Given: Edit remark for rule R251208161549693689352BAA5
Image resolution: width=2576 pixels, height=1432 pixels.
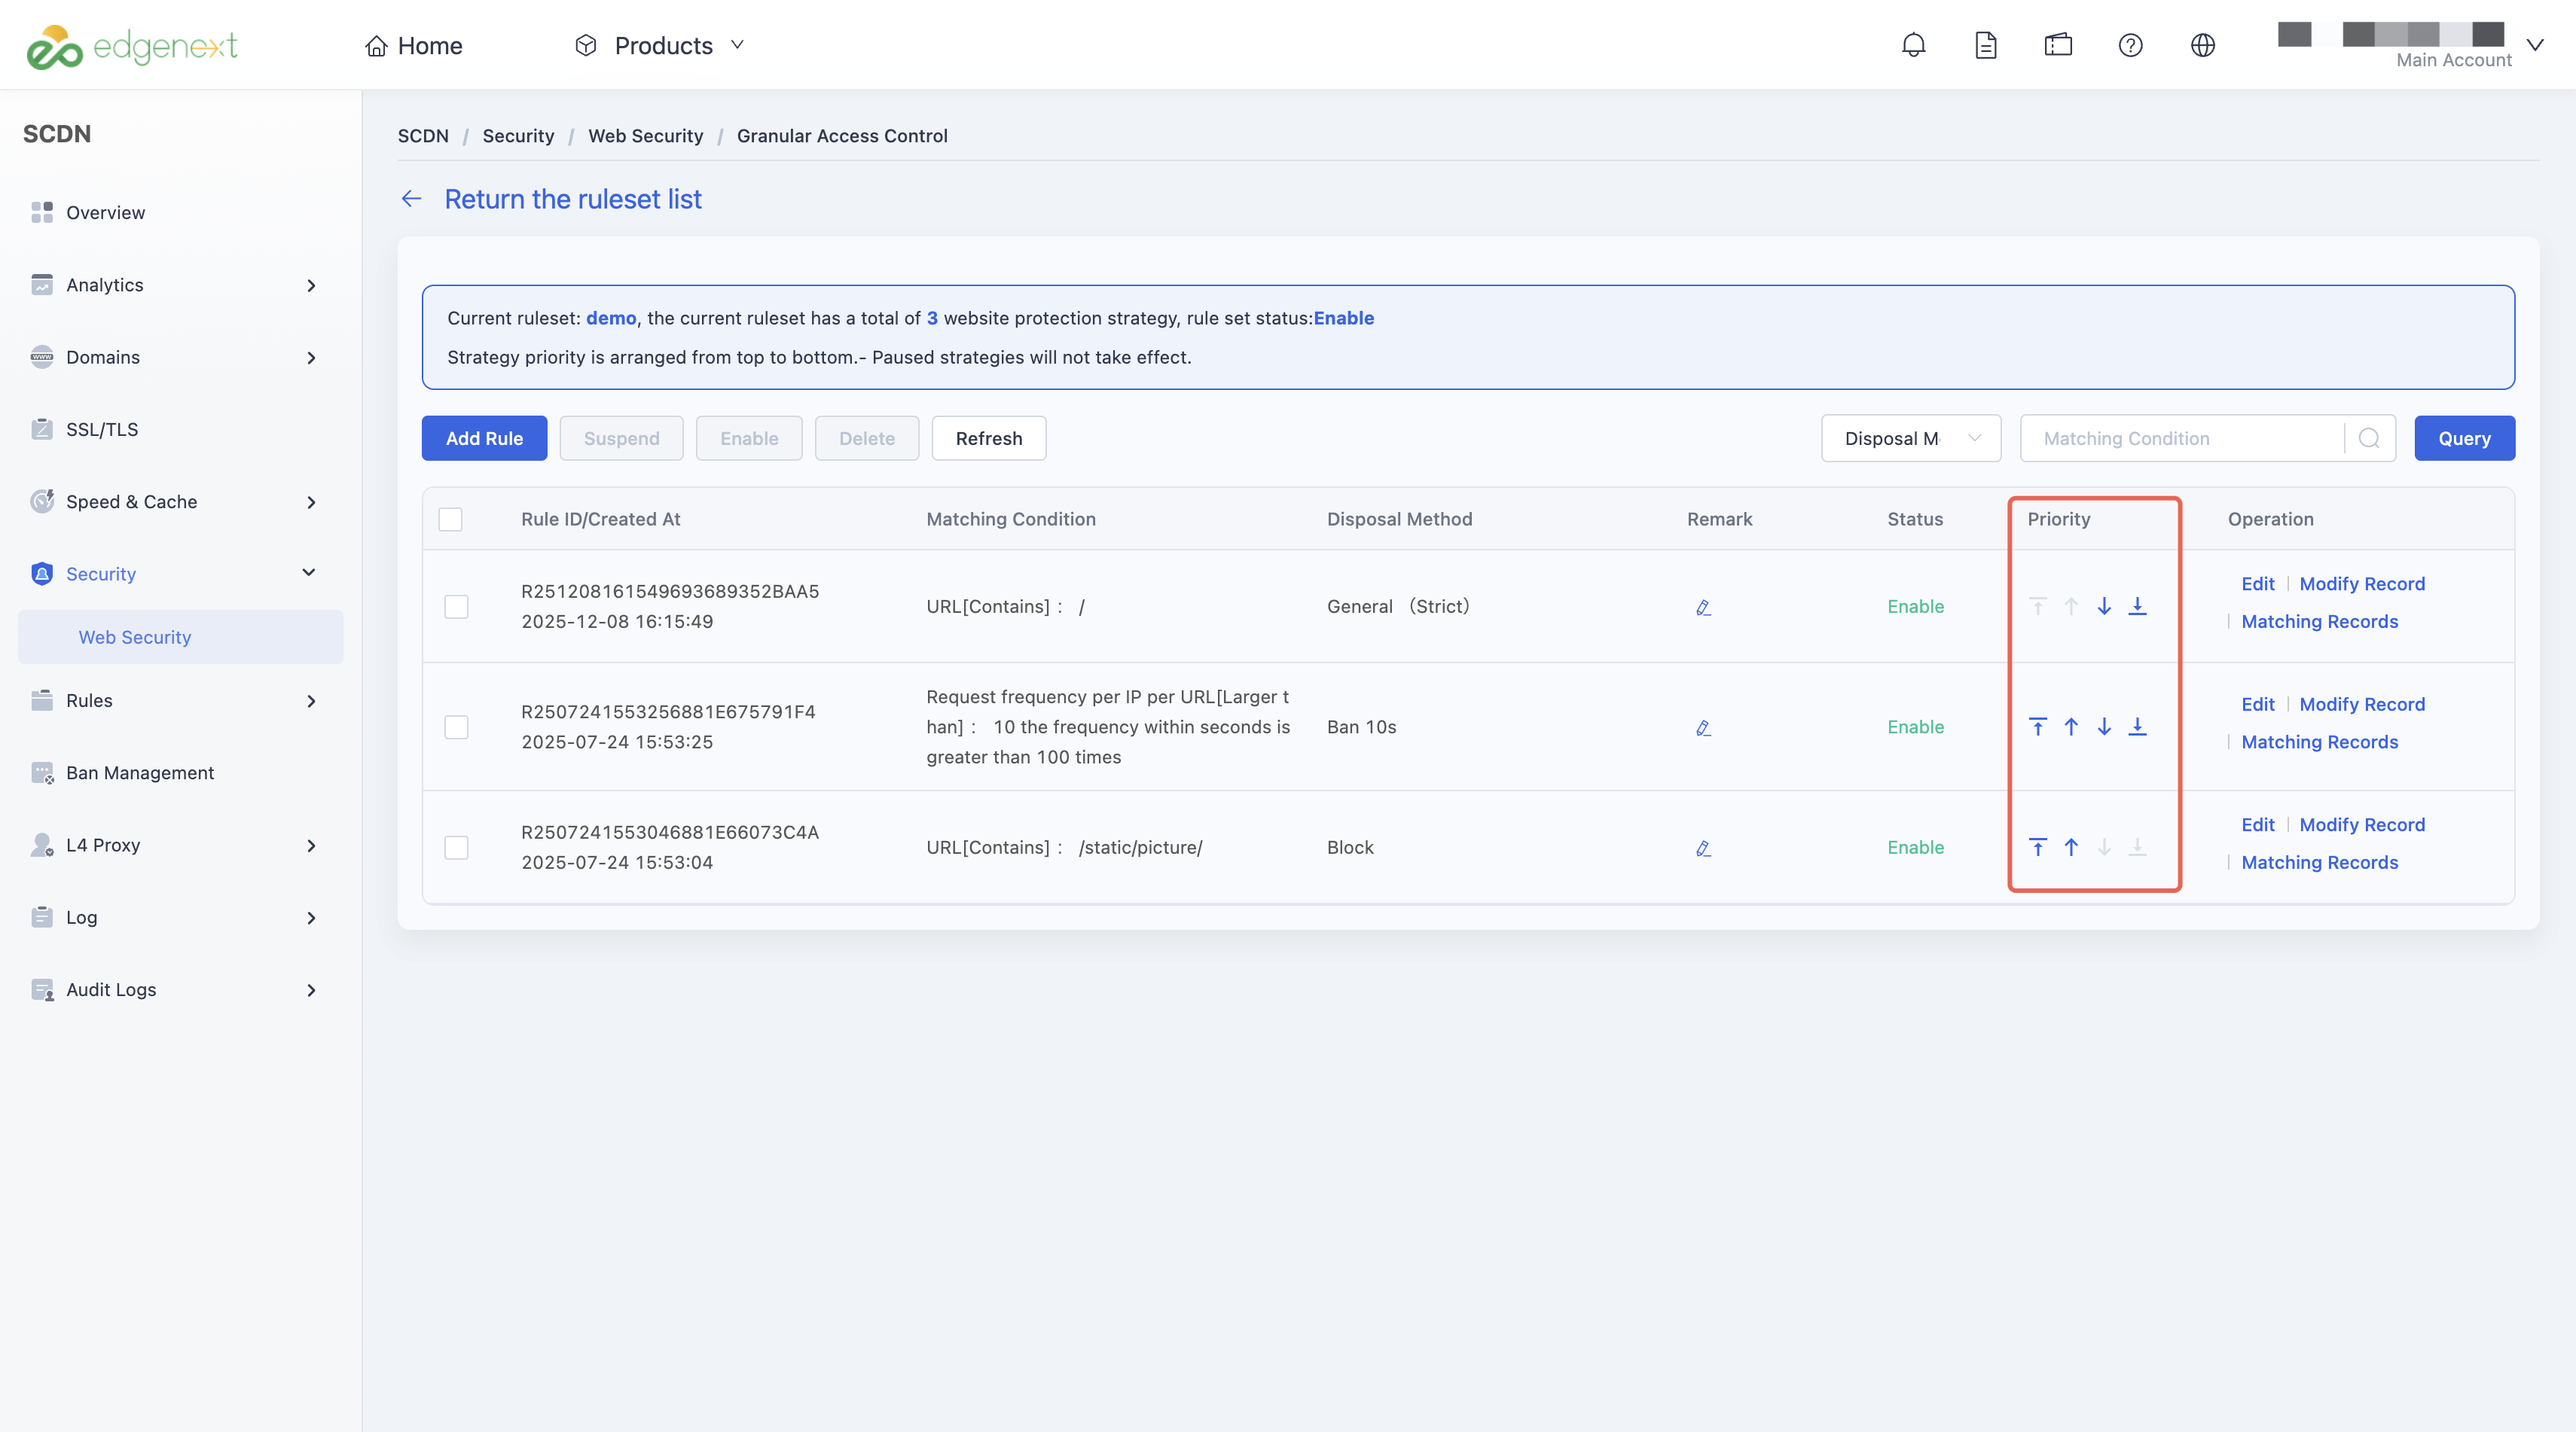Looking at the screenshot, I should tap(1703, 607).
